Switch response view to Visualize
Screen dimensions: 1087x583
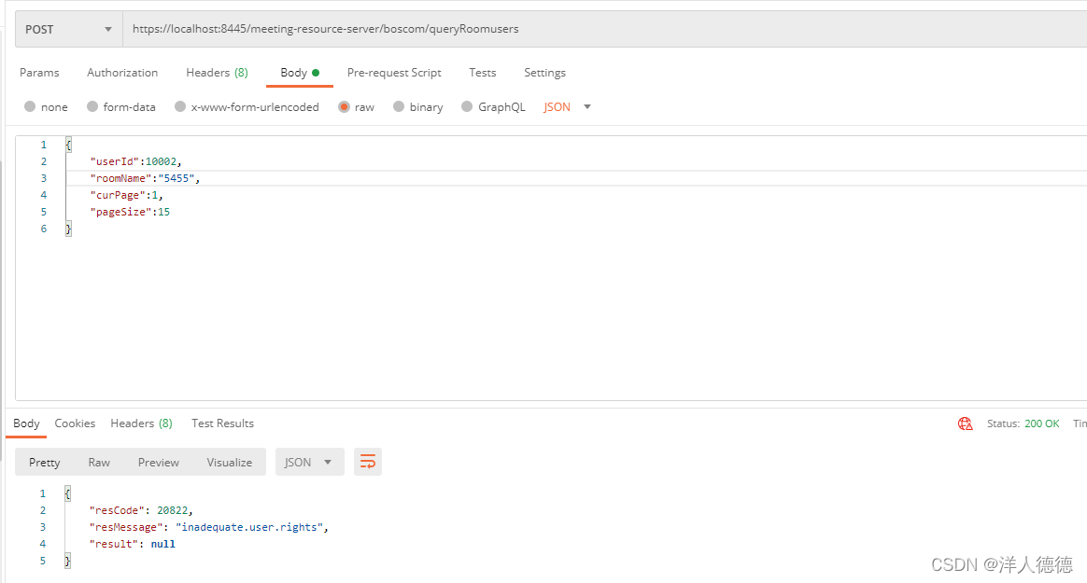[x=230, y=462]
